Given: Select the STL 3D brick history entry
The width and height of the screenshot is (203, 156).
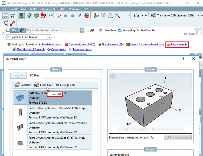Looking at the screenshot, I should [53, 98].
